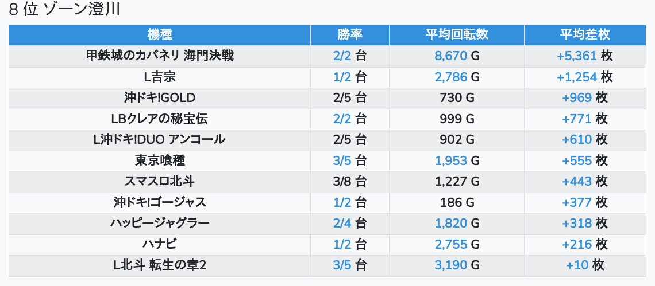Click the 機種 column header
The width and height of the screenshot is (655, 286).
click(x=160, y=34)
